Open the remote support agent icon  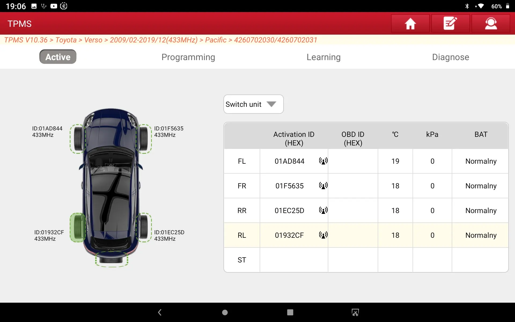click(491, 24)
